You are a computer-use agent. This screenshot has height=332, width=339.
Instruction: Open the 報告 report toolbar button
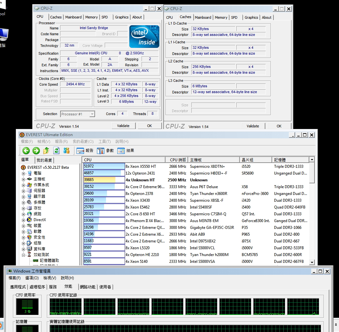(85, 150)
